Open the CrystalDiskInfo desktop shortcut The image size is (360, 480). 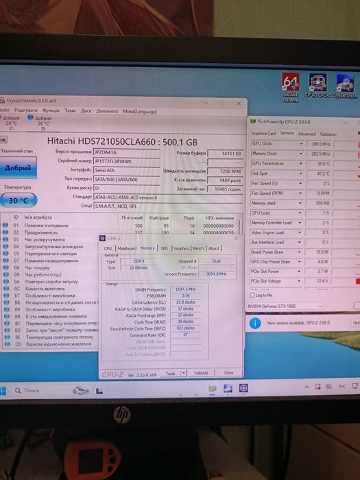pos(345,86)
